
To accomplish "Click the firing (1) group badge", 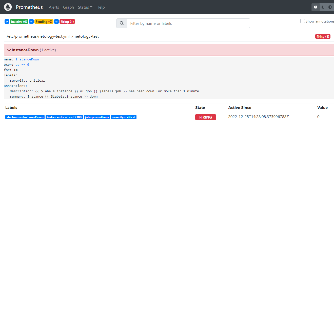I will tap(323, 36).
